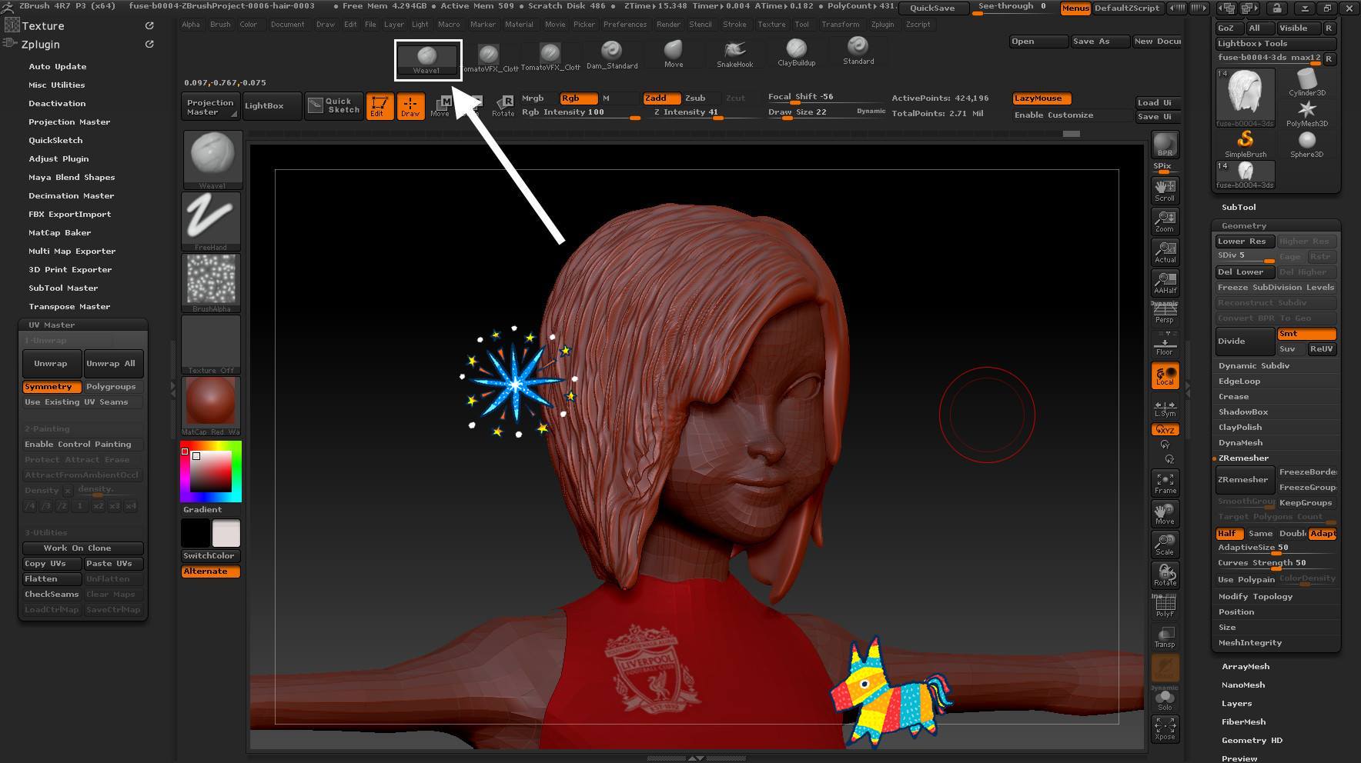Disable the LazyMouse toggle

1042,98
